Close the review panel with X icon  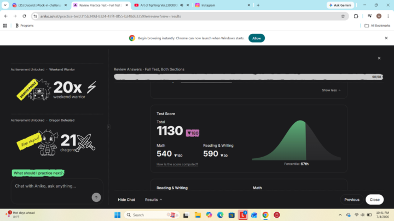pos(379,58)
